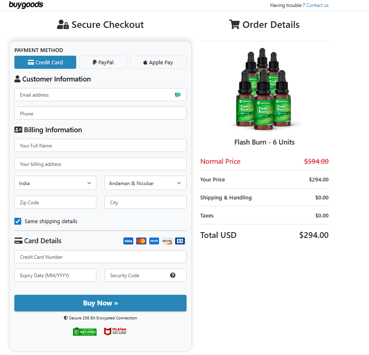Expand the Andaman & Nicobar state dropdown

pyautogui.click(x=146, y=183)
